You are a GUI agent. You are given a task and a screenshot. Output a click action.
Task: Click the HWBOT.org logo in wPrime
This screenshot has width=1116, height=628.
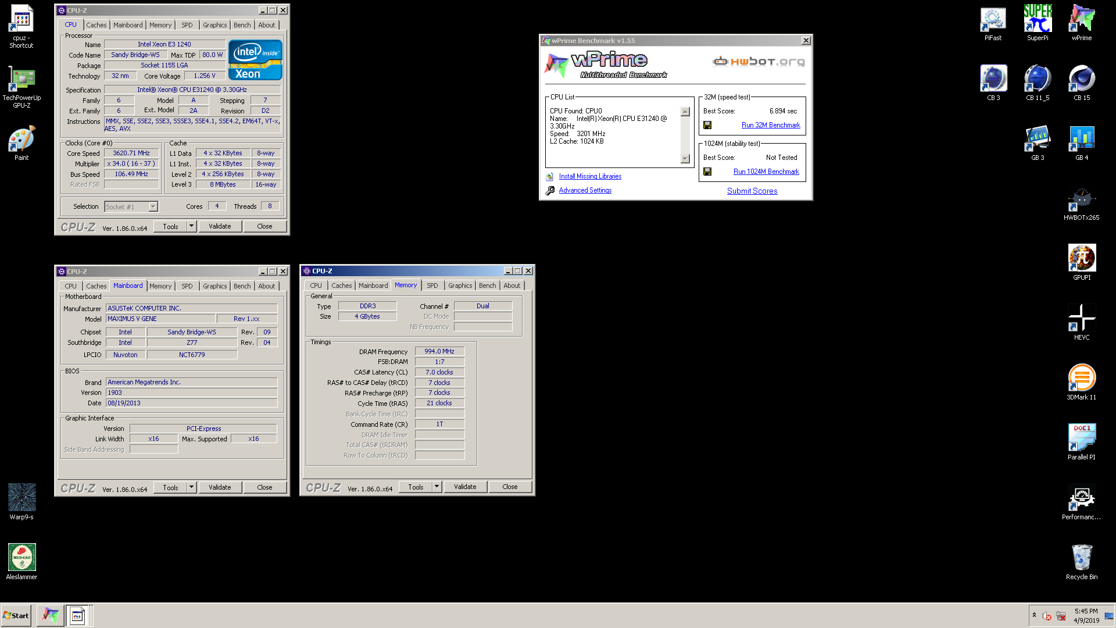(x=759, y=61)
